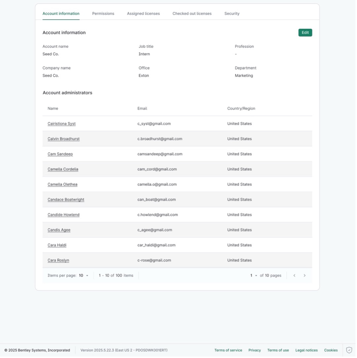Open the shield checkmark privacy icon
Viewport: 357px width, 358px height.
coord(349,349)
